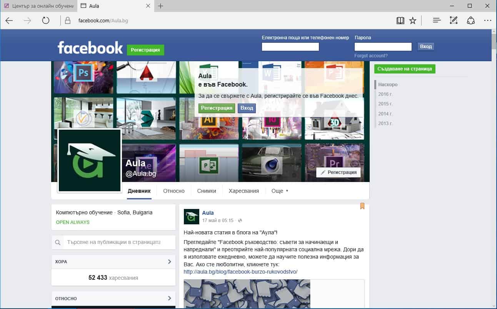Open the Снимки tab
497x309 pixels.
207,191
